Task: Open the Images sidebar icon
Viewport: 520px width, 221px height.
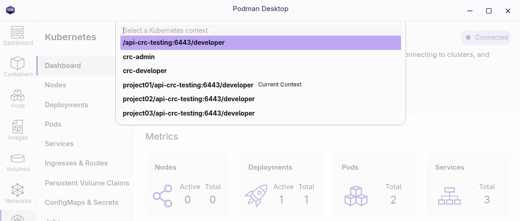Action: [18, 130]
